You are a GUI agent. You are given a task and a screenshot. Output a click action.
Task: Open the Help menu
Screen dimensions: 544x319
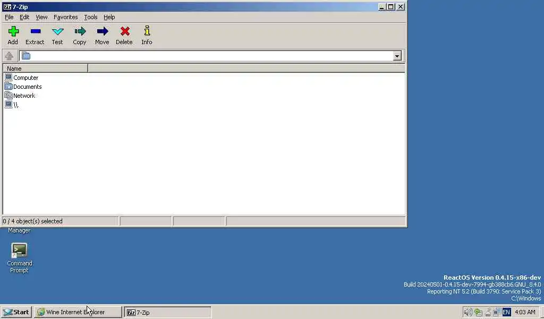[x=109, y=17]
